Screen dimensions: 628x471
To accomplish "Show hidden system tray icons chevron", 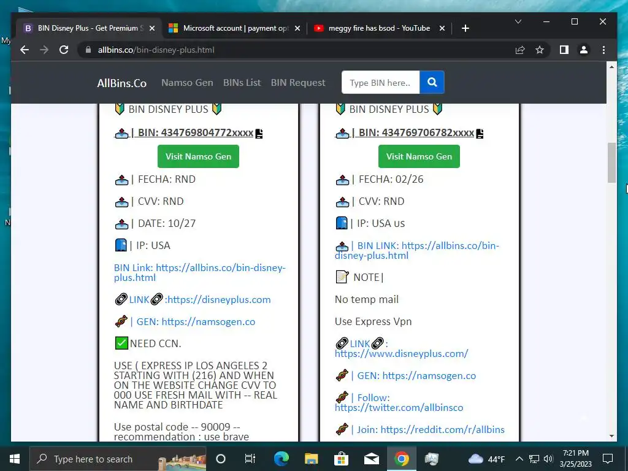I will click(x=519, y=459).
